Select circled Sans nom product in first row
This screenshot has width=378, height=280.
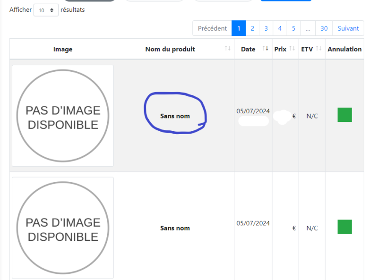[175, 116]
